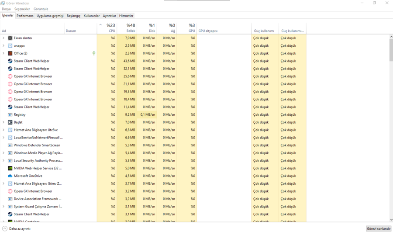Click the red Office (2) app icon
Screen dimensions: 393x235
[x=10, y=53]
